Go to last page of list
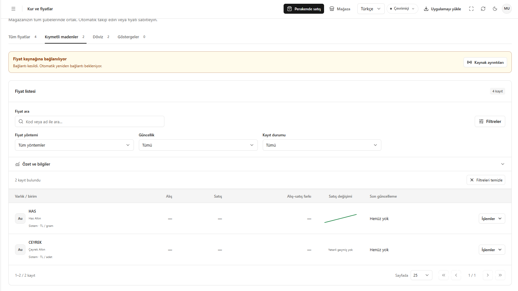The width and height of the screenshot is (518, 291). 500,275
